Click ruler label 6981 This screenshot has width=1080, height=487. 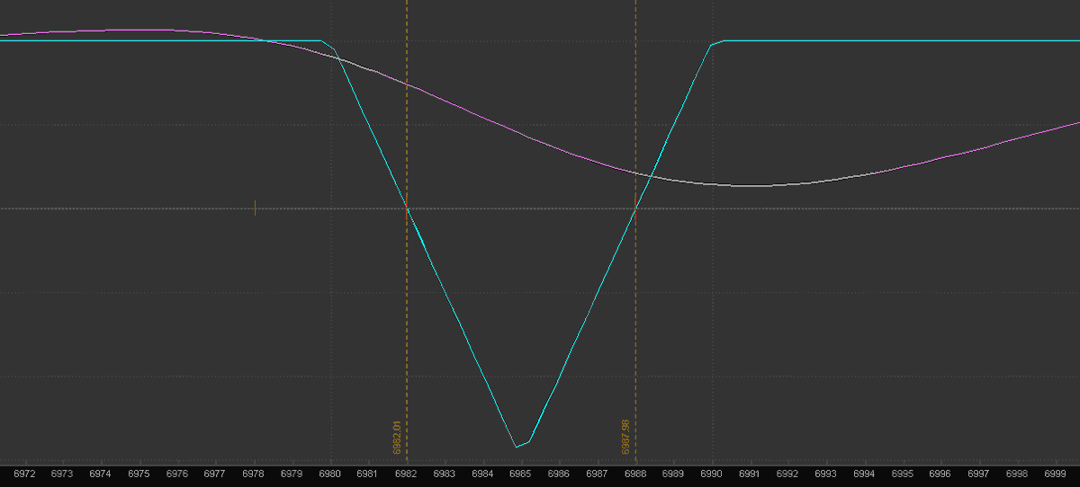pyautogui.click(x=368, y=474)
